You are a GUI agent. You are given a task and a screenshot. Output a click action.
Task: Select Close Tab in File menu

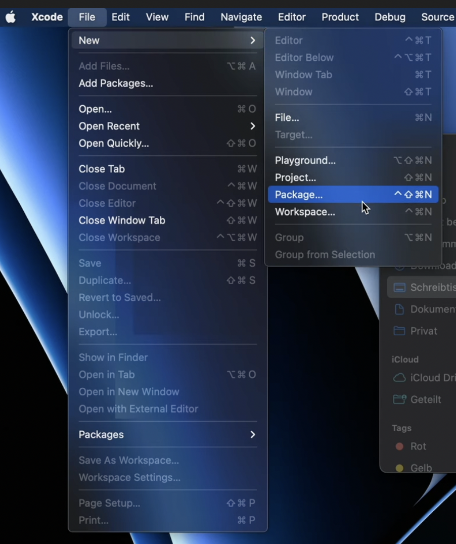pyautogui.click(x=167, y=169)
